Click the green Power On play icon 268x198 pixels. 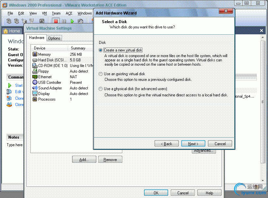(72, 21)
